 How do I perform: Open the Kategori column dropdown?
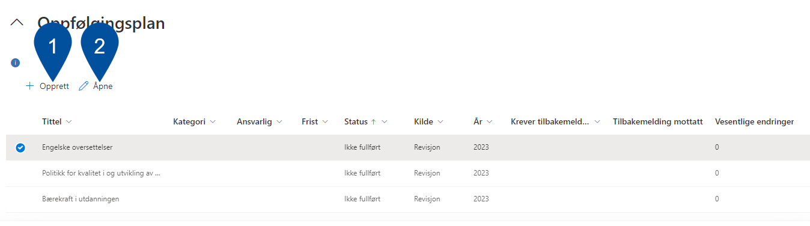[213, 122]
